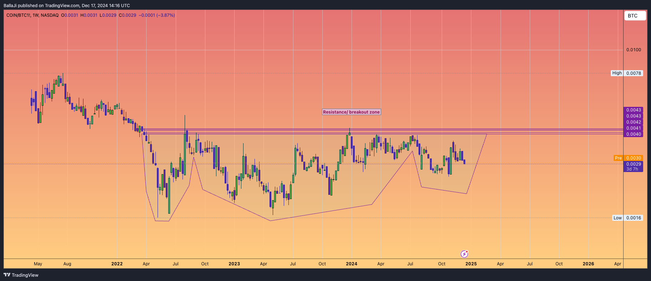Viewport: 651px width, 281px height.
Task: Click the 0.0042 price line label
Action: click(x=634, y=122)
